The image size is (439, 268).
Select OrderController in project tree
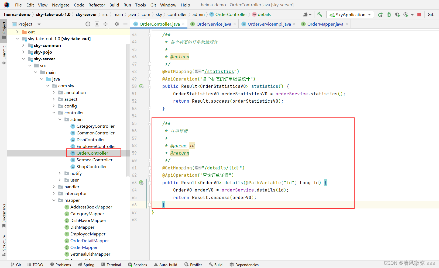(x=92, y=153)
